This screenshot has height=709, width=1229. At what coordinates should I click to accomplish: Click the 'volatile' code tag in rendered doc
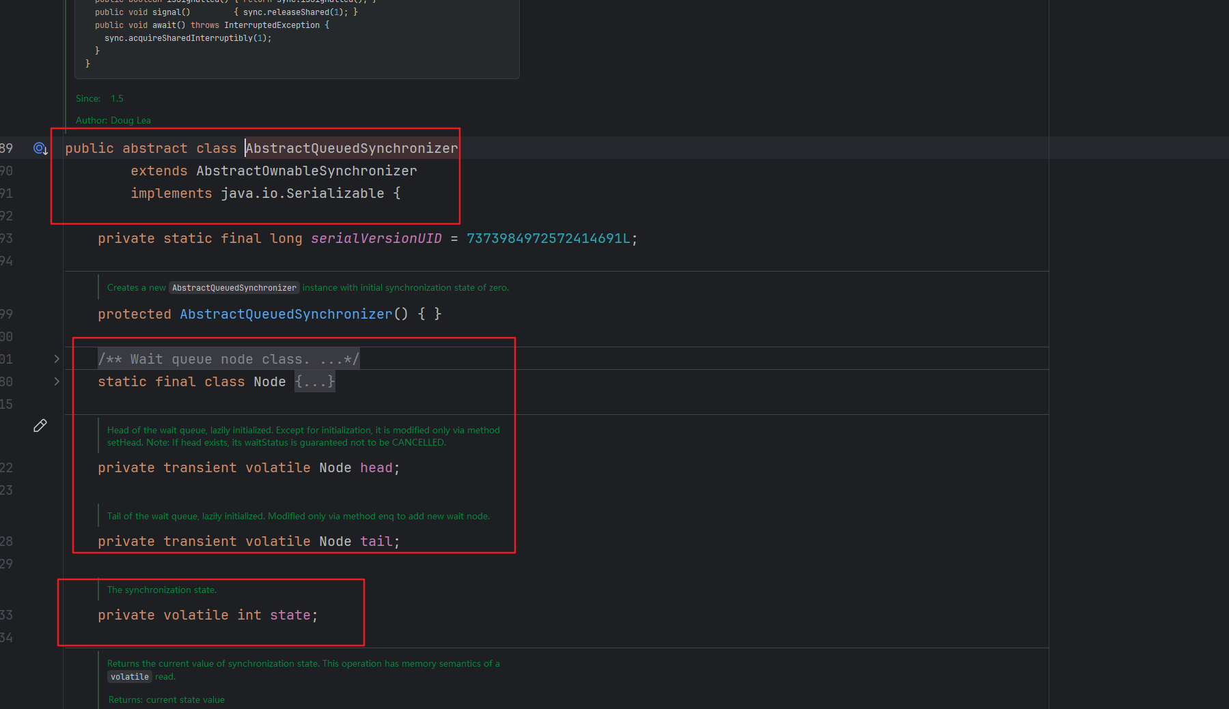point(130,677)
